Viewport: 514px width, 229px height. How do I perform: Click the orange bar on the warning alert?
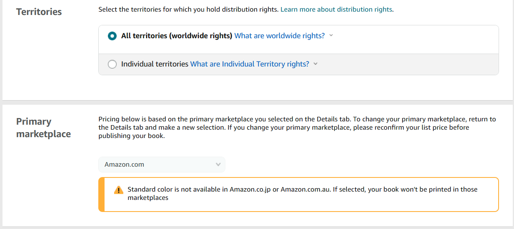101,195
